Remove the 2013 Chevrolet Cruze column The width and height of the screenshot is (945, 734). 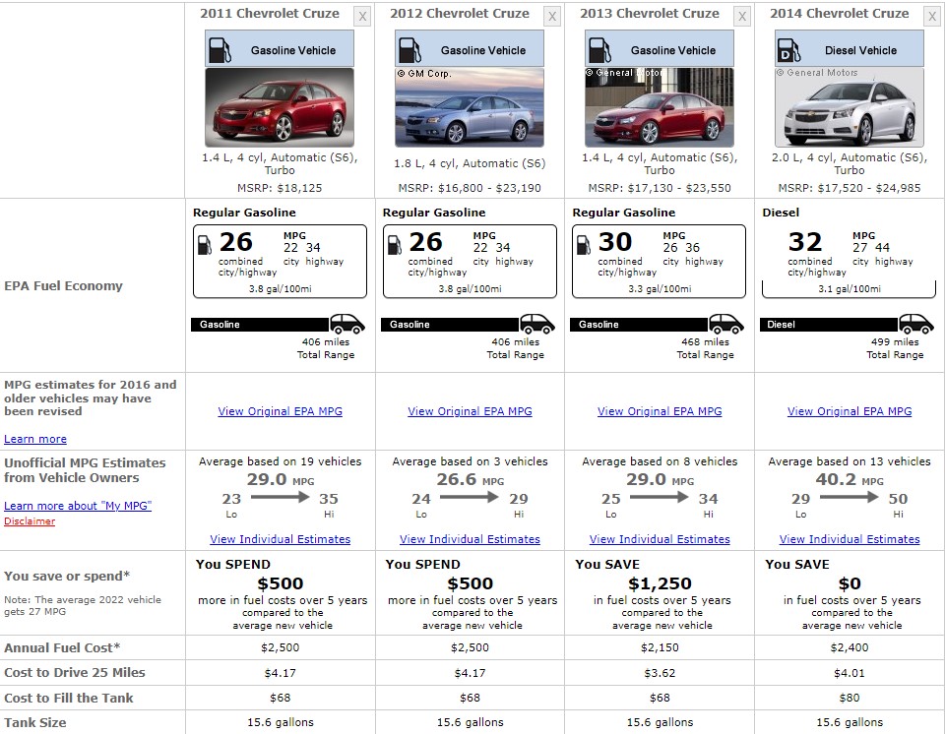click(742, 17)
